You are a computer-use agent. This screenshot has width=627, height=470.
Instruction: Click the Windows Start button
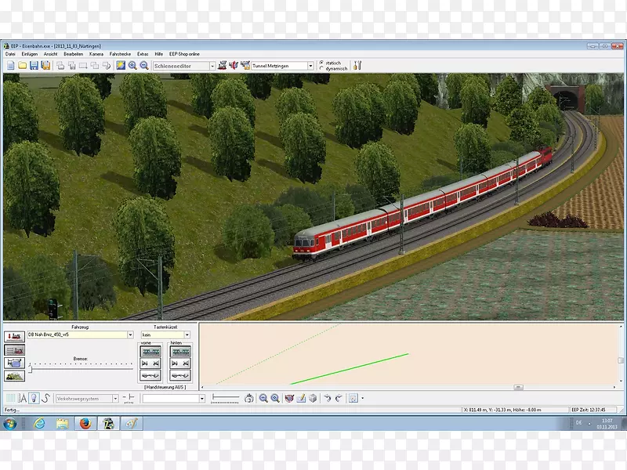tap(10, 424)
